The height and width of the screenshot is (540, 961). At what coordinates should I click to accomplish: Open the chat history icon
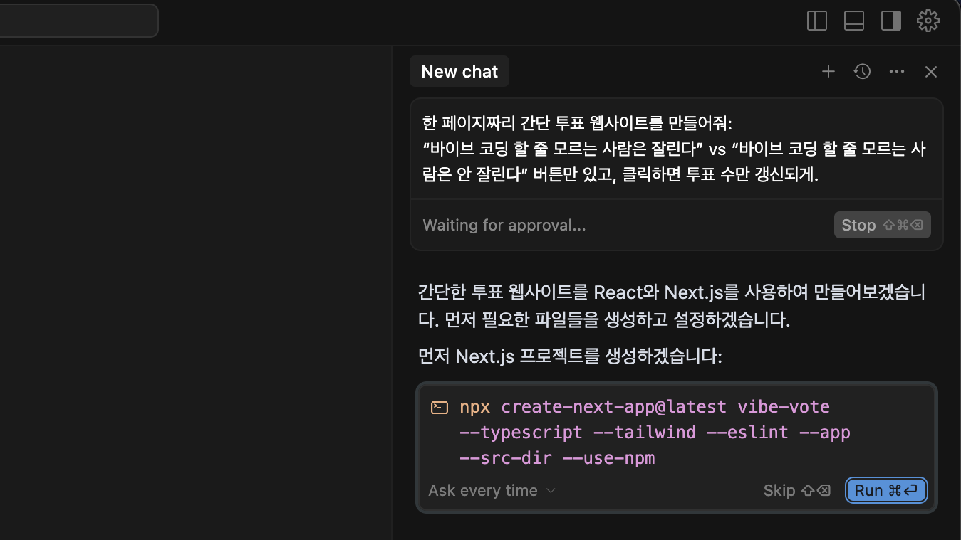[862, 71]
